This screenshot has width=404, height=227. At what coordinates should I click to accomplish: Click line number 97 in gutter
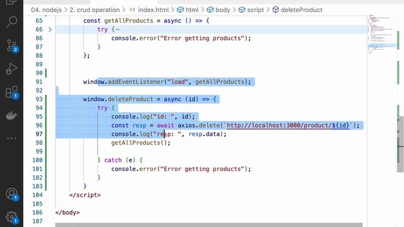[x=39, y=134]
